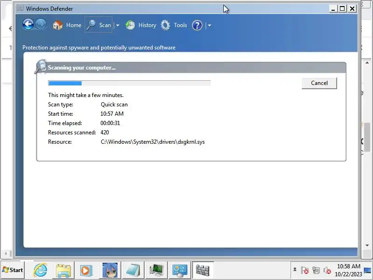Select the History label in toolbar
373x280 pixels.
(147, 25)
